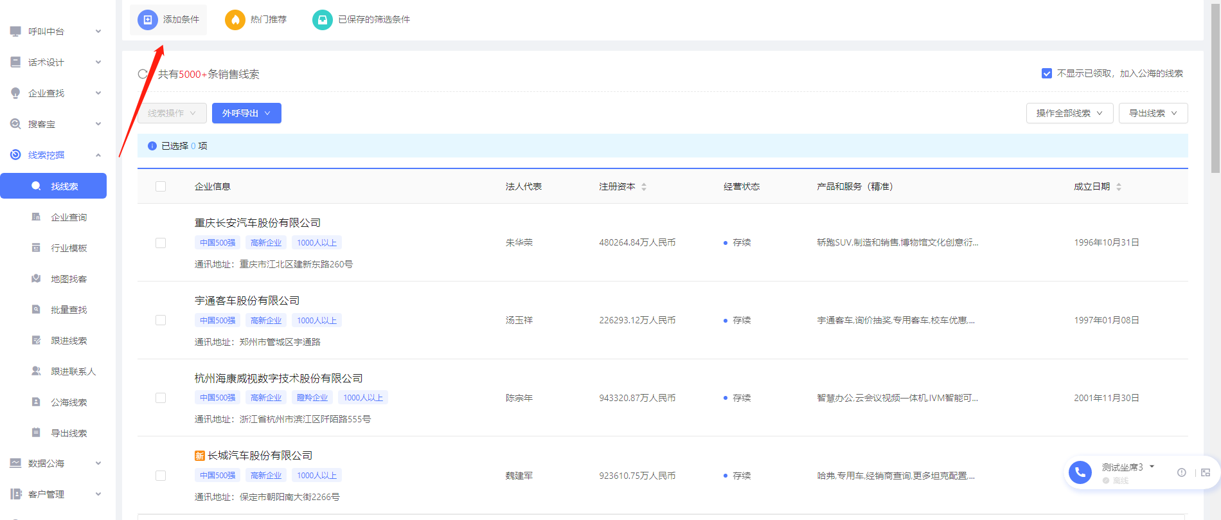Image resolution: width=1221 pixels, height=520 pixels.
Task: Open the 导出线索 dropdown button
Action: tap(1154, 113)
